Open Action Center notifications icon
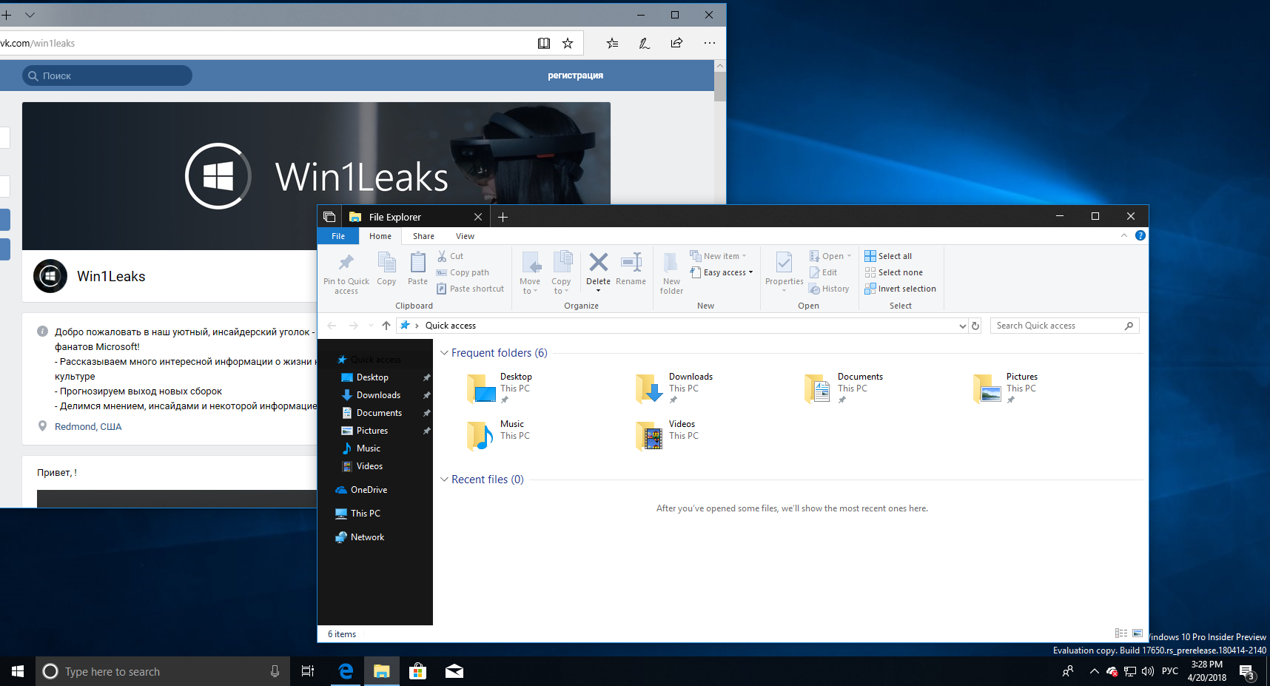Viewport: 1270px width, 686px height. 1247,672
